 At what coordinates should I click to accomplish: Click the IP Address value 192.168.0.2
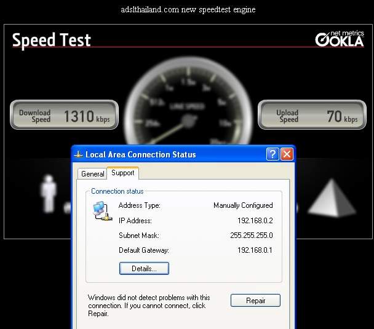pos(255,221)
